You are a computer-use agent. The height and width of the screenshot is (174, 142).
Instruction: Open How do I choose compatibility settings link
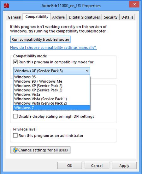(x=53, y=48)
